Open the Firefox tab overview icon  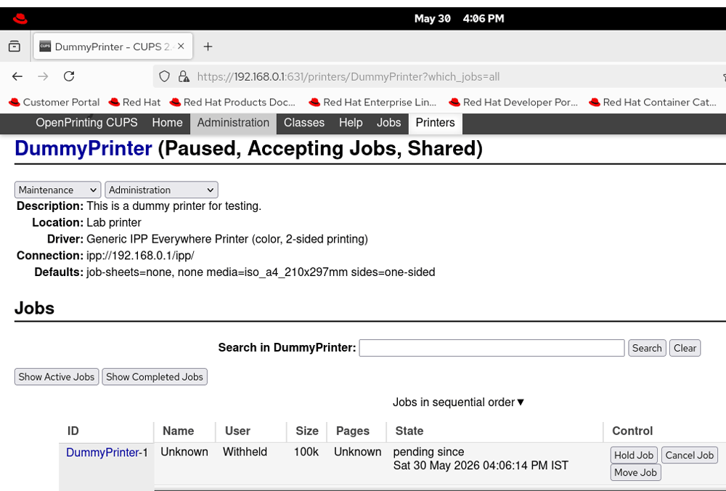point(15,46)
